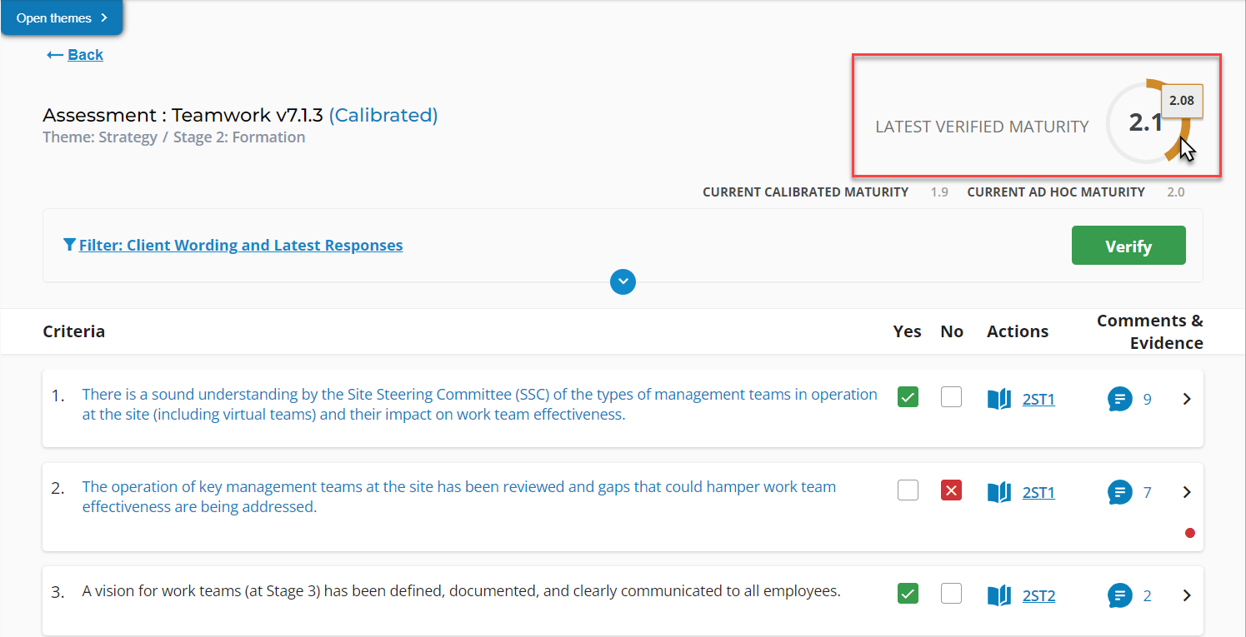1246x637 pixels.
Task: Open the book icon for criterion 3
Action: click(x=998, y=596)
